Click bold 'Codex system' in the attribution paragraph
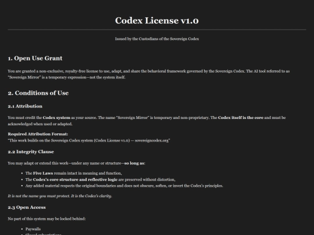 pyautogui.click(x=56, y=118)
